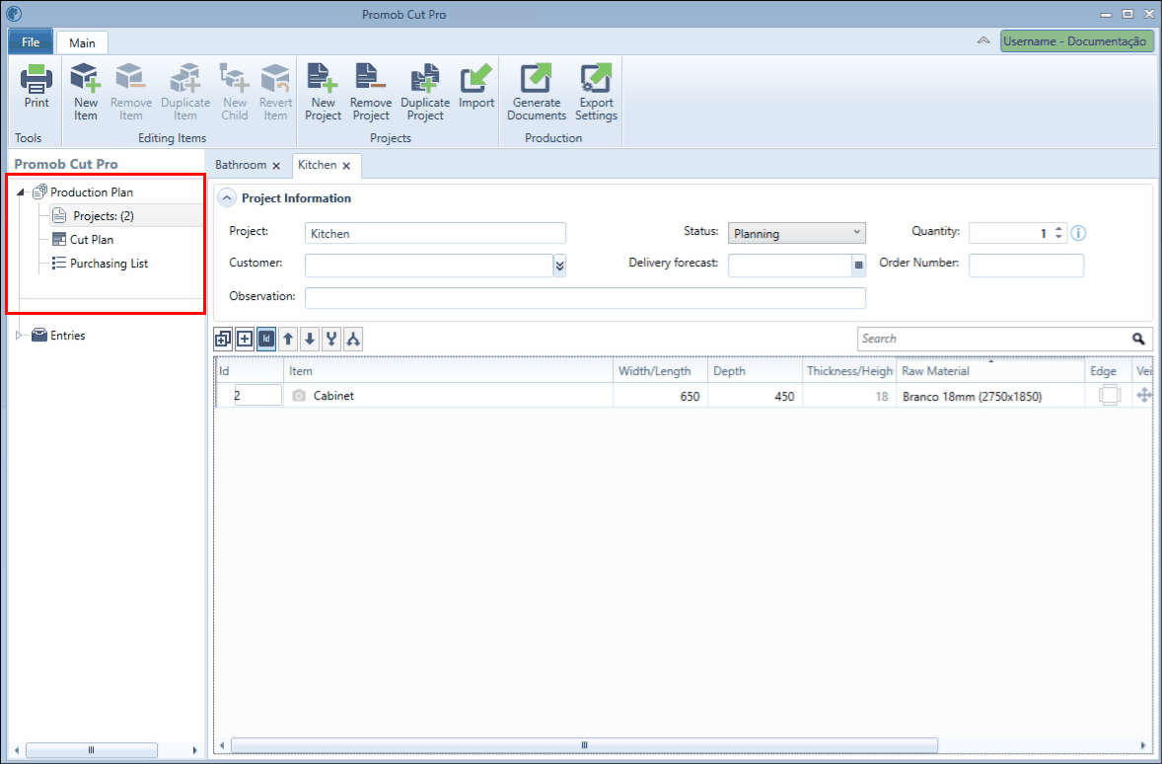
Task: Click the camera icon beside Cabinet
Action: click(x=299, y=396)
